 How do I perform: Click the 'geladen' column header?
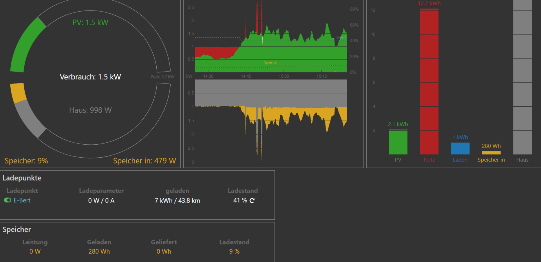point(178,191)
